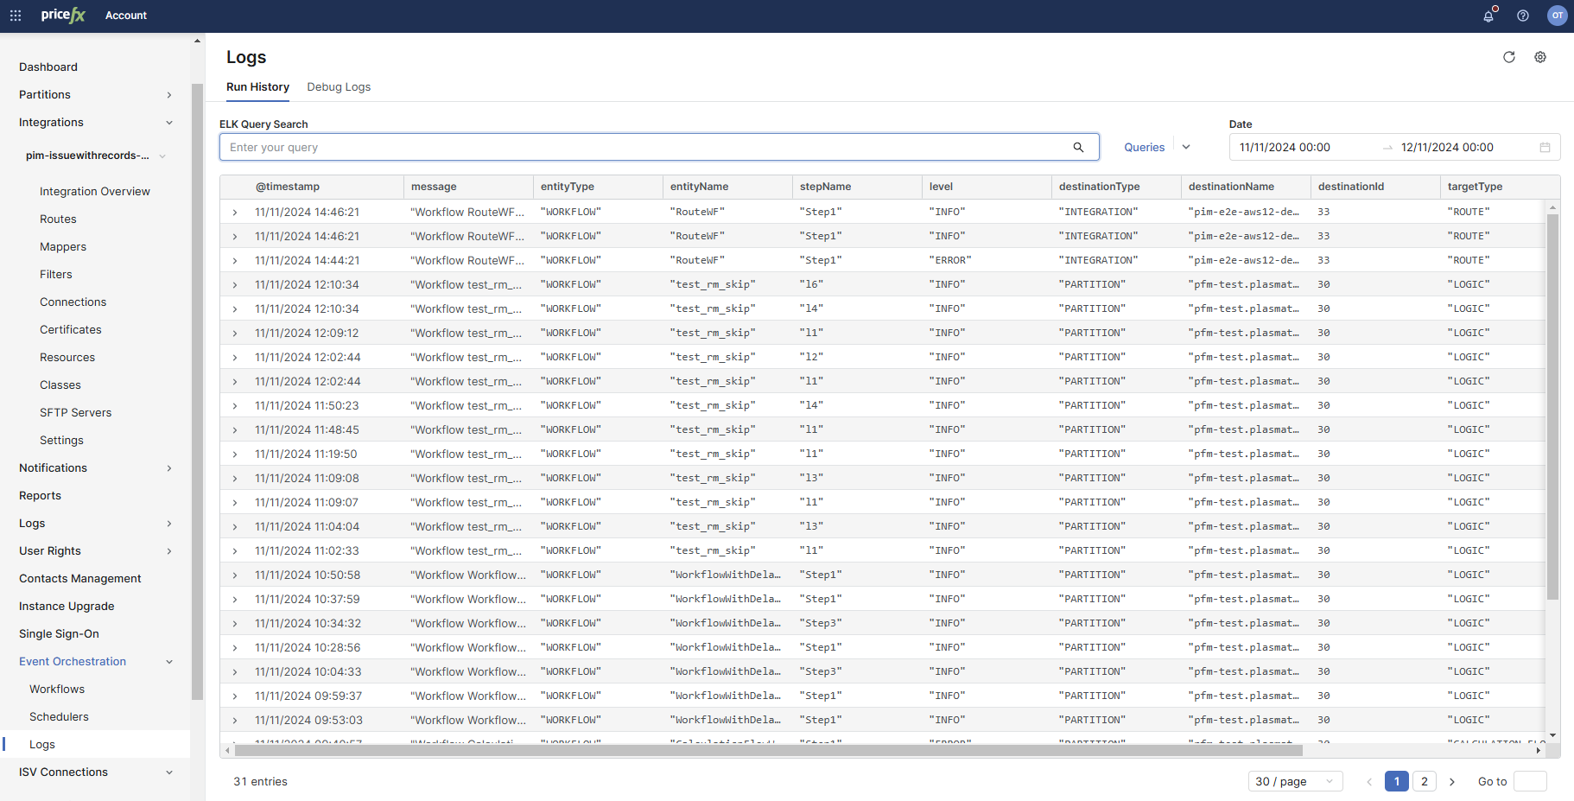The height and width of the screenshot is (801, 1574).
Task: Go to page 2 of results
Action: [1425, 781]
